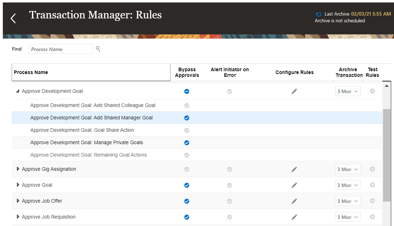
Task: Open the search magnifying glass icon
Action: [x=98, y=49]
